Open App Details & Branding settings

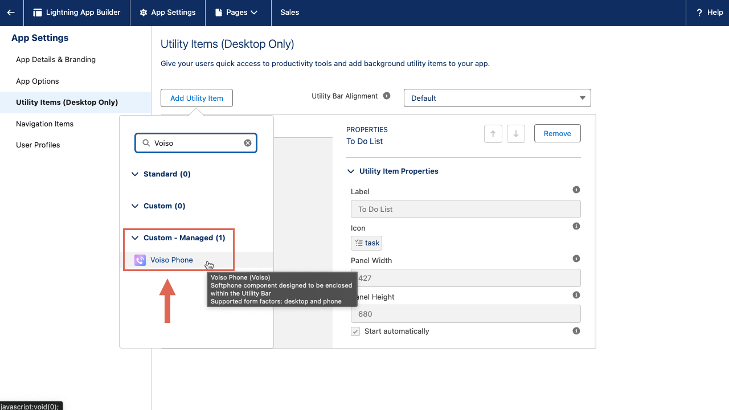[x=56, y=60]
